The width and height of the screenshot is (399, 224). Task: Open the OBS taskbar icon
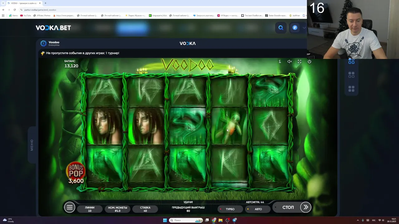pos(228,220)
